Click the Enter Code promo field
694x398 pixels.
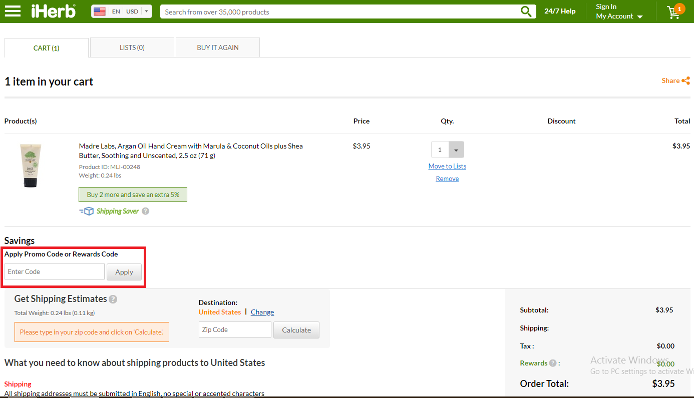pyautogui.click(x=55, y=271)
